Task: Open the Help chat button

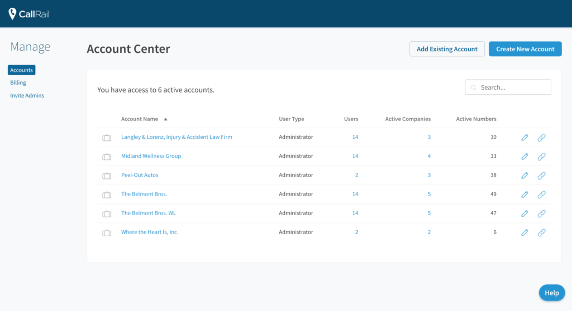Action: [x=551, y=293]
